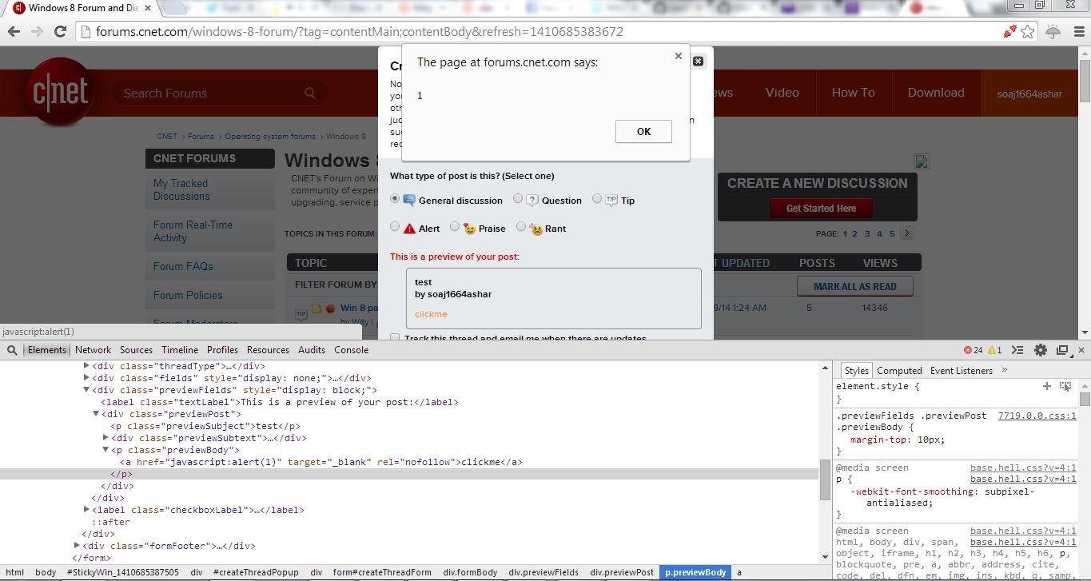This screenshot has height=581, width=1091.
Task: Expand label class checkboxLabel node
Action: pyautogui.click(x=86, y=510)
